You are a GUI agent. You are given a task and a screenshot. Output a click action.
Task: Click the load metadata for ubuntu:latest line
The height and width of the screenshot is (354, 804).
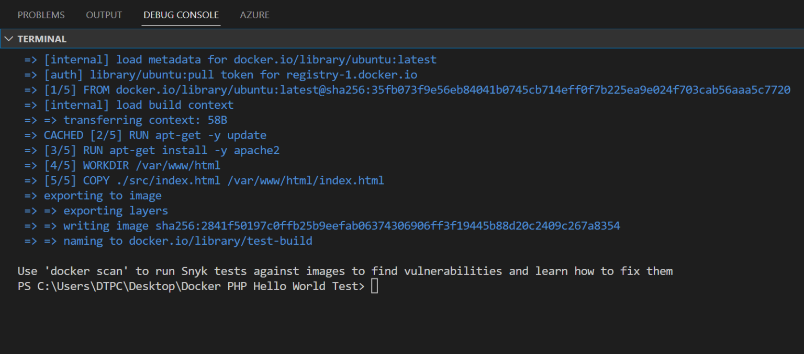(x=230, y=60)
